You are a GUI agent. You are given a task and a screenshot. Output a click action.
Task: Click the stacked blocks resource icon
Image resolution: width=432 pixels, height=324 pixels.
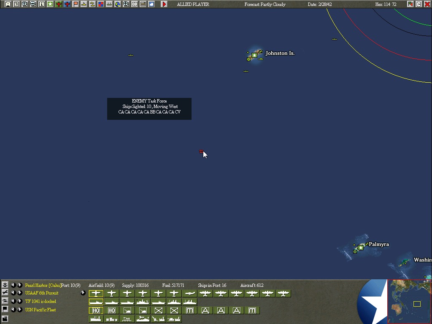111,319
